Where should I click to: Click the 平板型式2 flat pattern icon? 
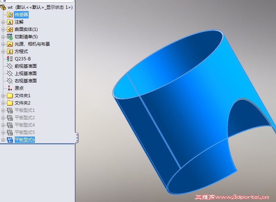10,118
